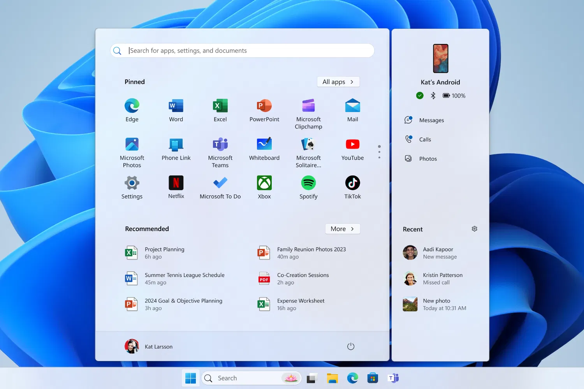Open Microsoft Clipchamp
The width and height of the screenshot is (584, 389).
[308, 114]
